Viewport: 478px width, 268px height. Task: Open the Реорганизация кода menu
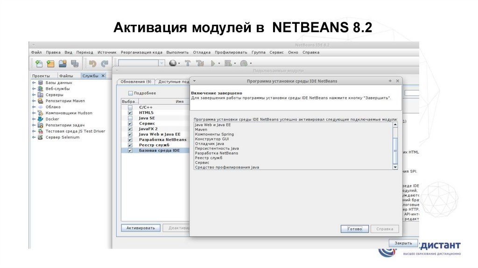point(141,52)
